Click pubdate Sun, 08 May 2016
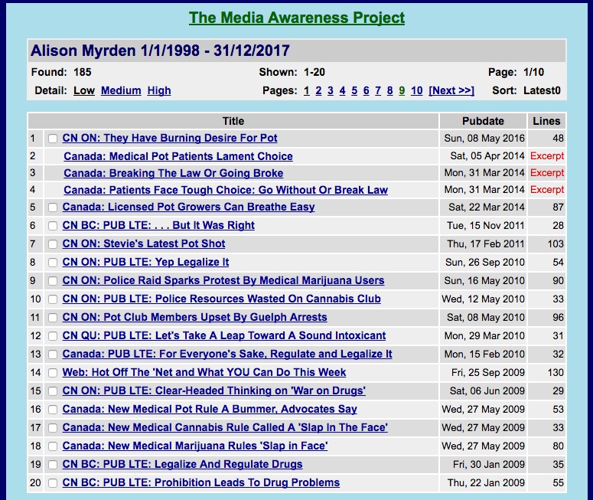The width and height of the screenshot is (593, 500). pyautogui.click(x=484, y=138)
